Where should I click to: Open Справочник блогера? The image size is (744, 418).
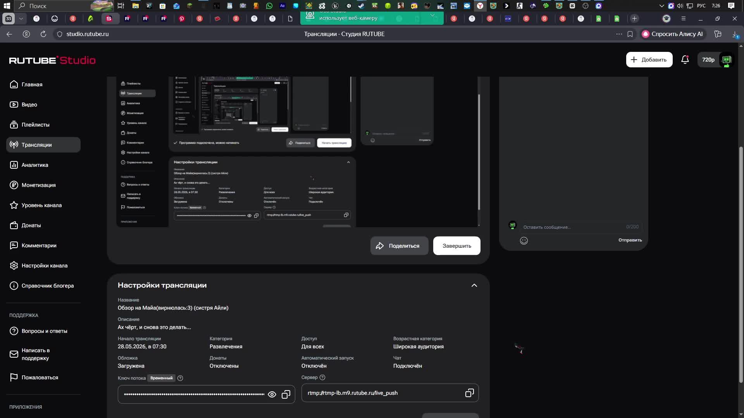[x=43, y=286]
